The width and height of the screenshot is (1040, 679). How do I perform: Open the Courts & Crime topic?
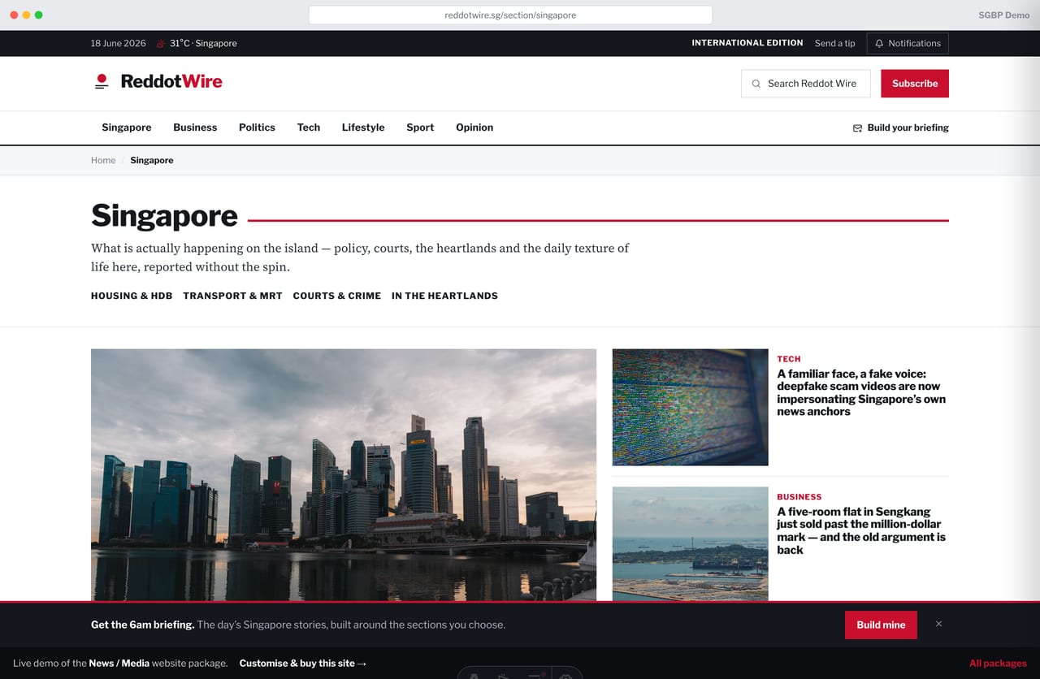[x=337, y=296]
